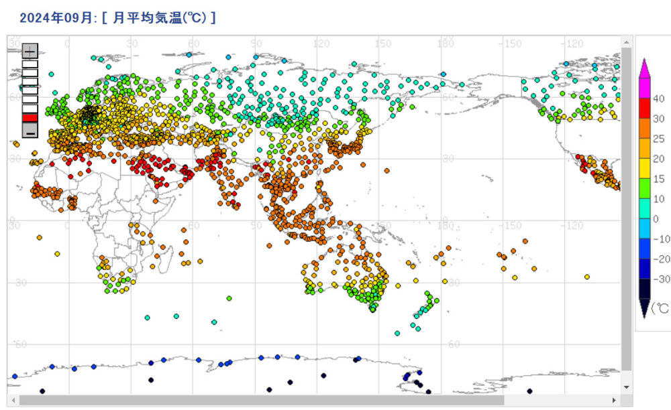Select the topmost white zoom level box

point(30,64)
